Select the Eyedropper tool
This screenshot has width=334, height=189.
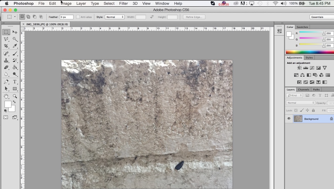click(x=15, y=46)
